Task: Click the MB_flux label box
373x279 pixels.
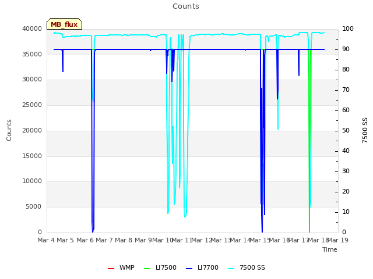Action: coord(64,24)
